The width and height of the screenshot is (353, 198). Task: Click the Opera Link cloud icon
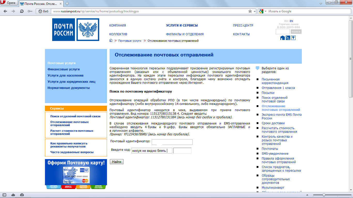tap(13, 195)
